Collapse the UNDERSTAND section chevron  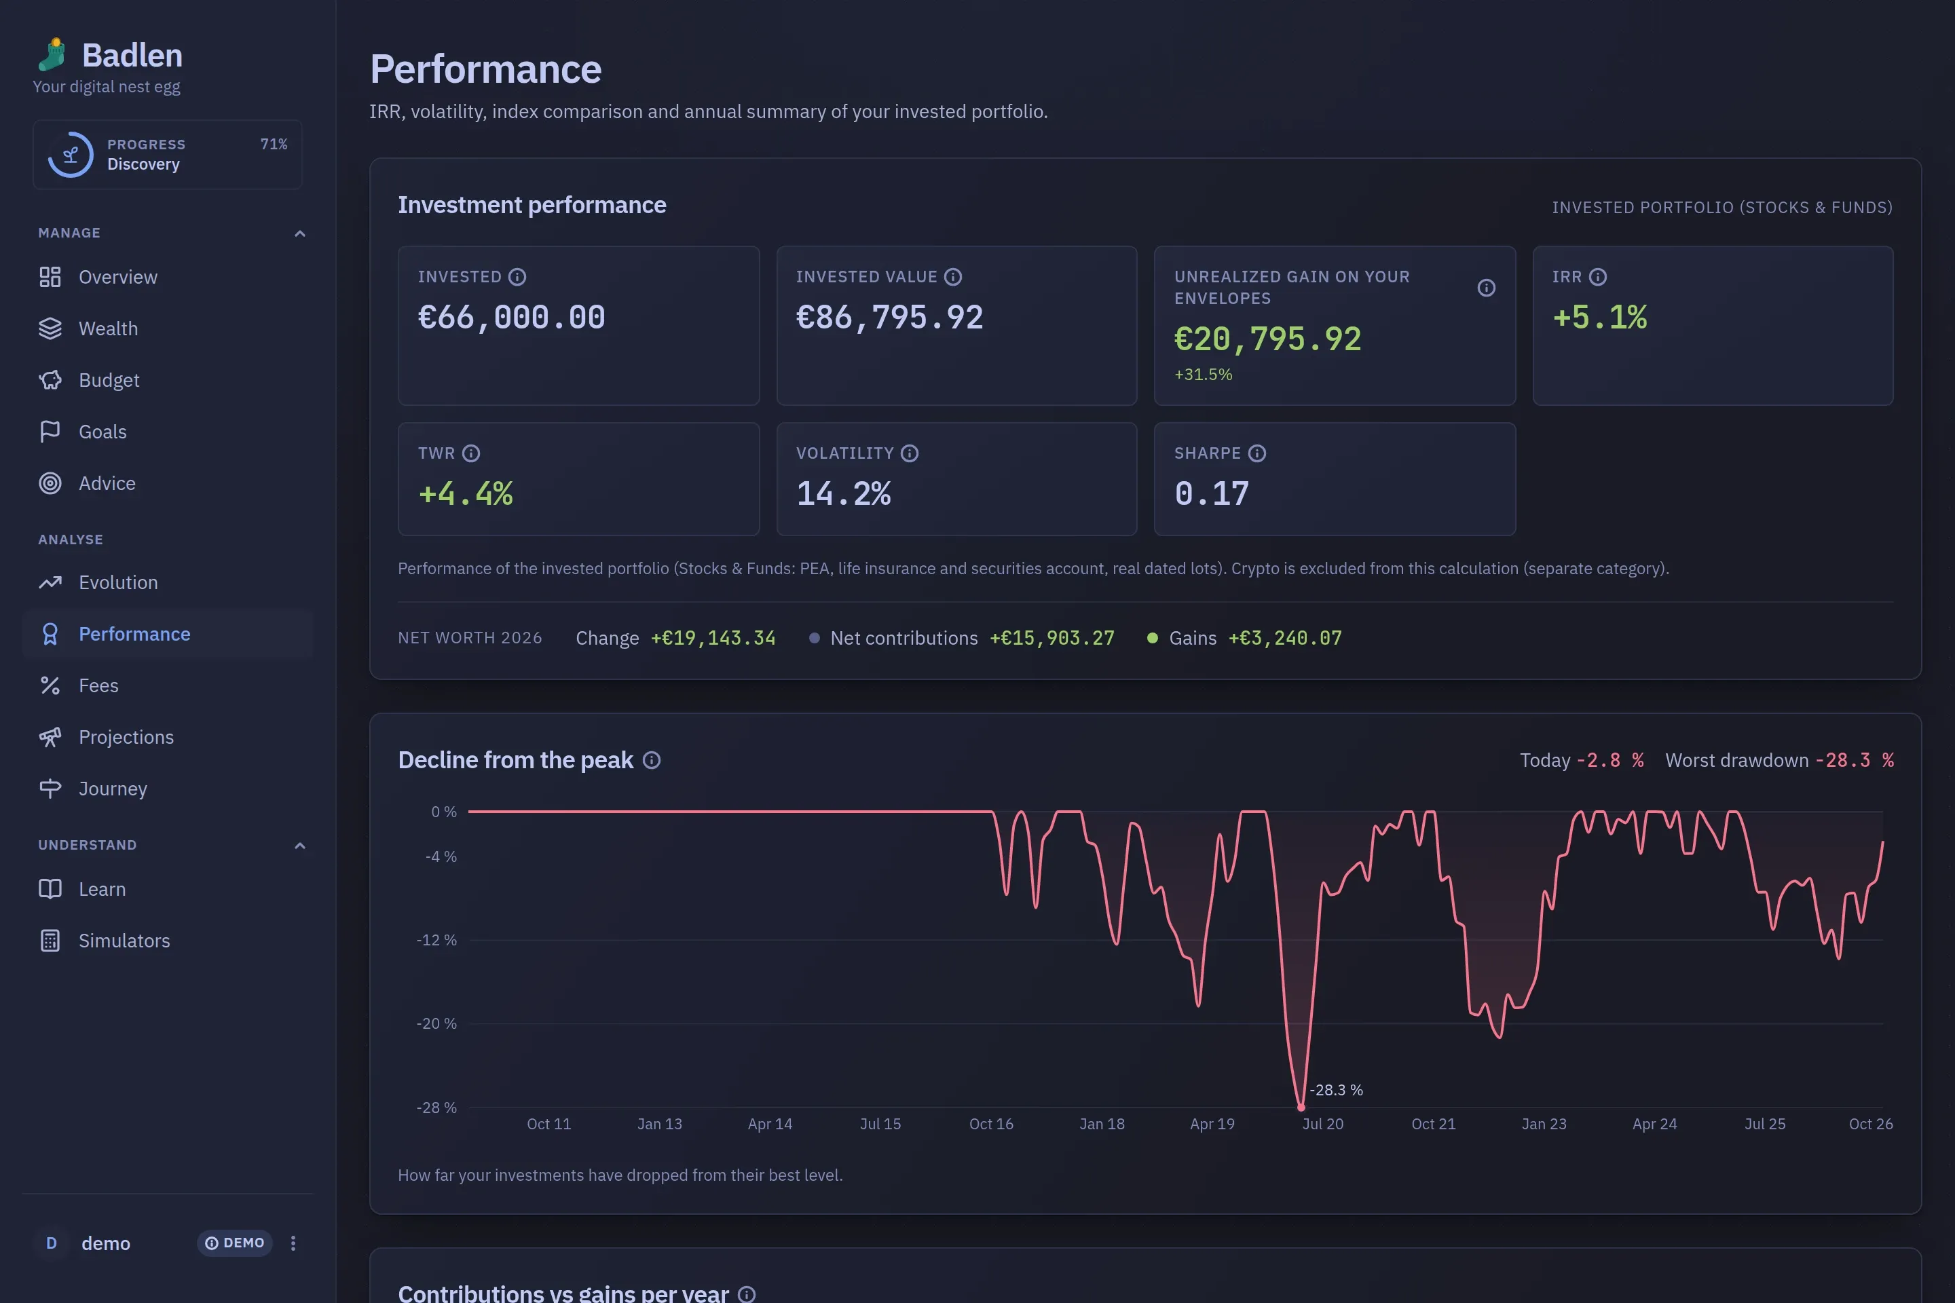click(x=300, y=846)
